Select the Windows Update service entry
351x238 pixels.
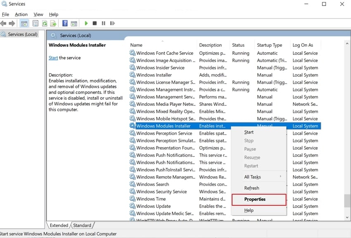coord(155,206)
